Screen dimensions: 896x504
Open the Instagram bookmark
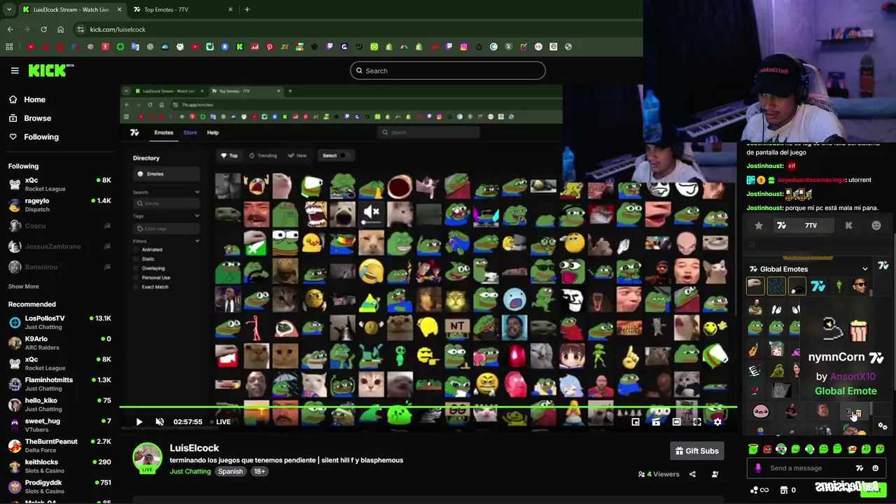463,47
